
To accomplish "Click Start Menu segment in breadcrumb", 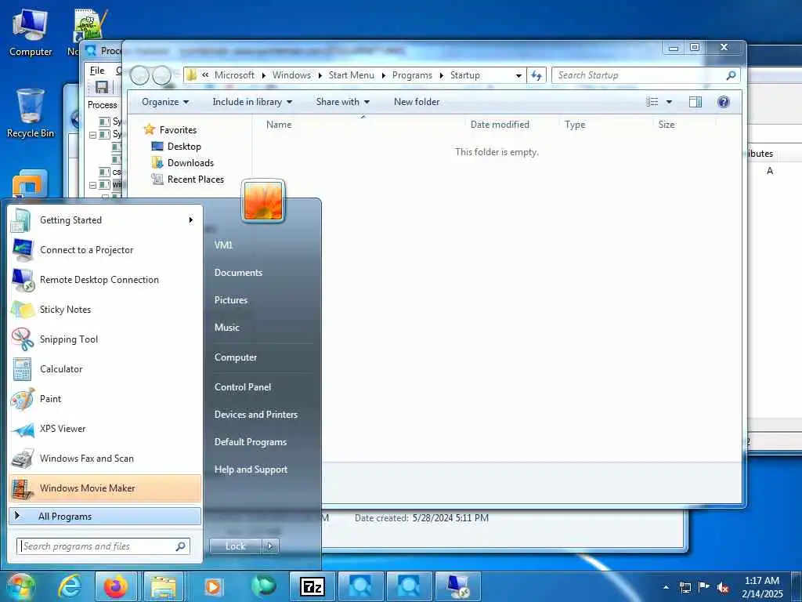I will (x=352, y=75).
